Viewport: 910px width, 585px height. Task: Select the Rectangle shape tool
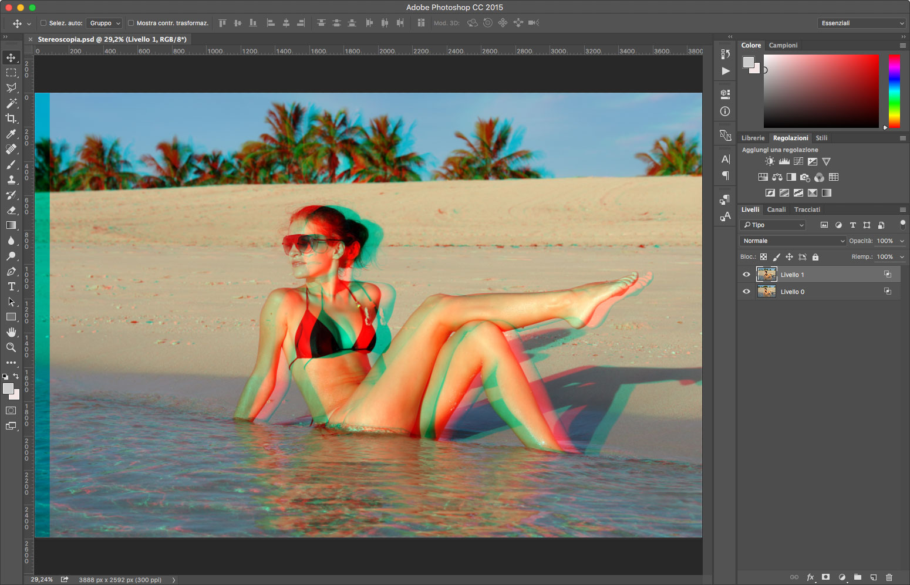(11, 317)
